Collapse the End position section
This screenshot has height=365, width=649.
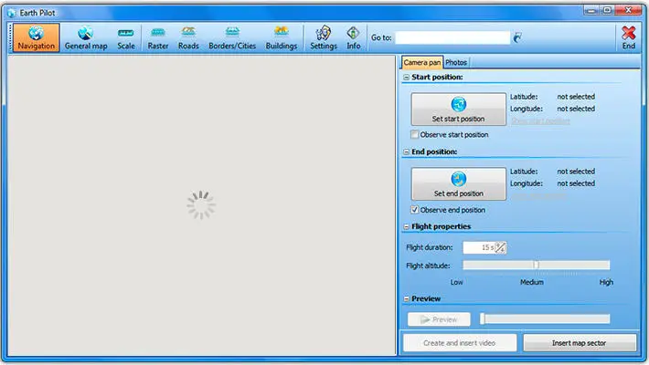pos(407,152)
